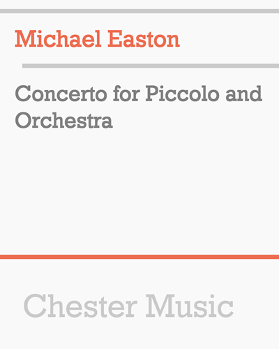
Task: Select the surname Easton in orange
Action: [144, 39]
